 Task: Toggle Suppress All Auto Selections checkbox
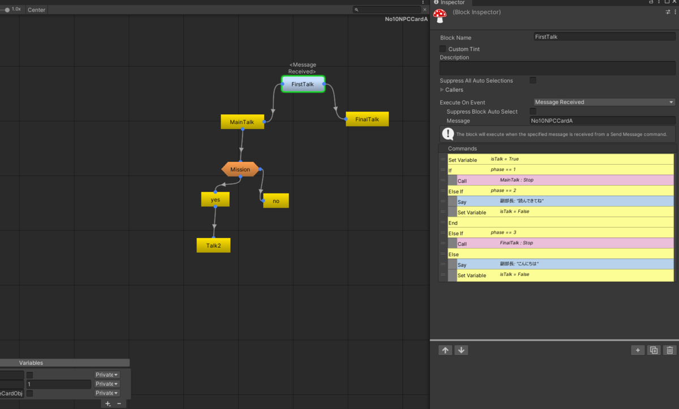tap(533, 80)
